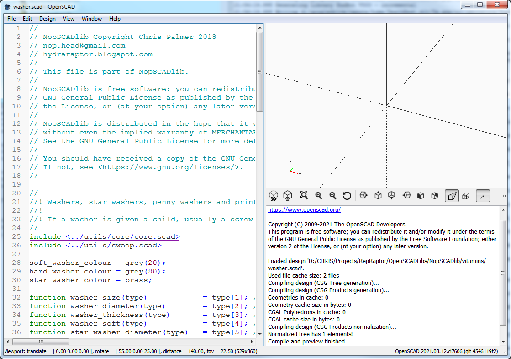The height and width of the screenshot is (359, 511).
Task: Open the Design menu
Action: click(x=47, y=19)
